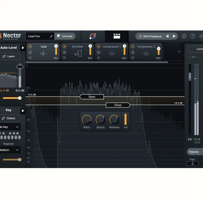The width and height of the screenshot is (203, 203).
Task: Open the No Key dropdown
Action: (10, 127)
